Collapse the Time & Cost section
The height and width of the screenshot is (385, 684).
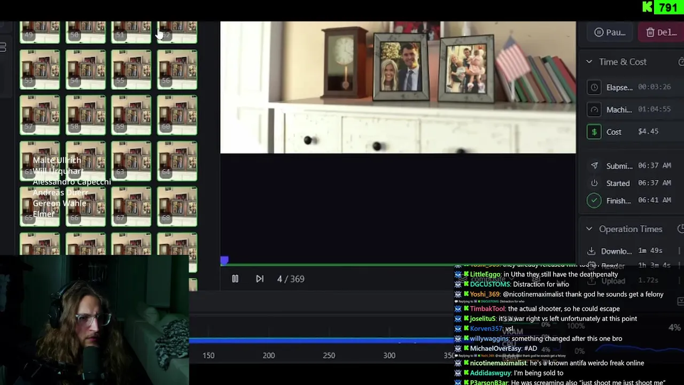(x=589, y=62)
